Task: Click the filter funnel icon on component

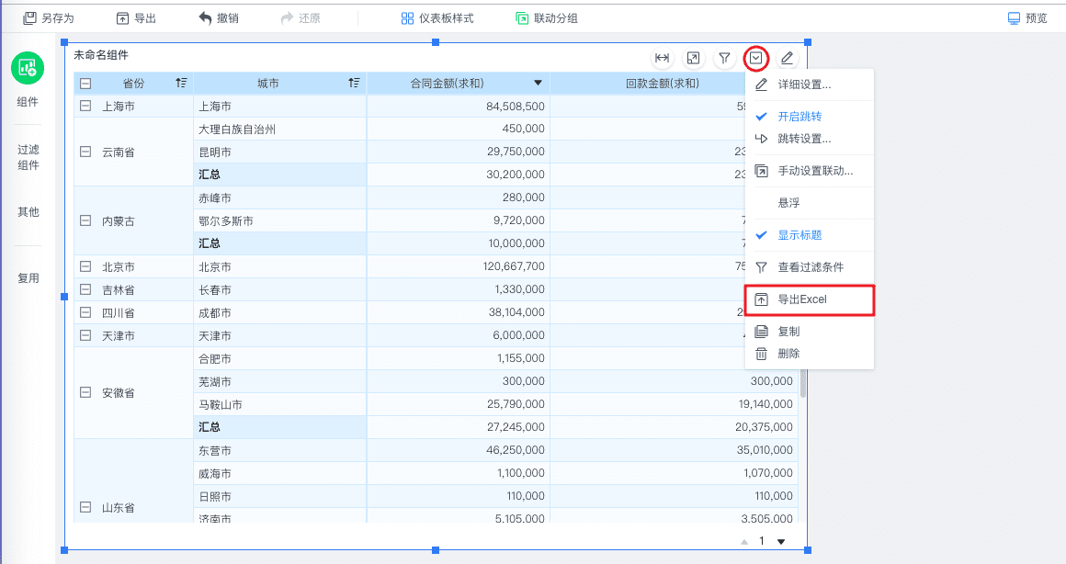Action: coord(725,59)
